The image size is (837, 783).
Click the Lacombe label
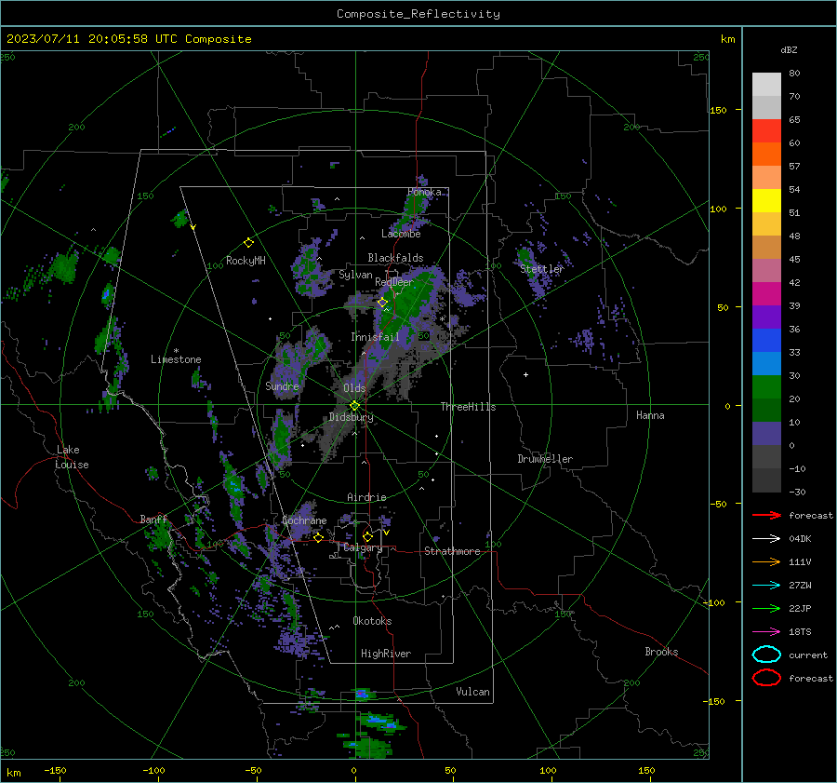401,234
